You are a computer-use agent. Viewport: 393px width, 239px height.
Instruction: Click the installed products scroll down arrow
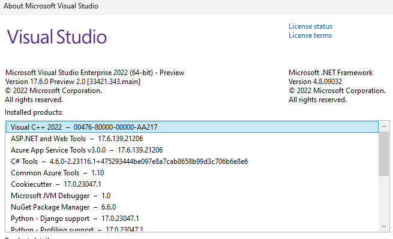pos(384,226)
